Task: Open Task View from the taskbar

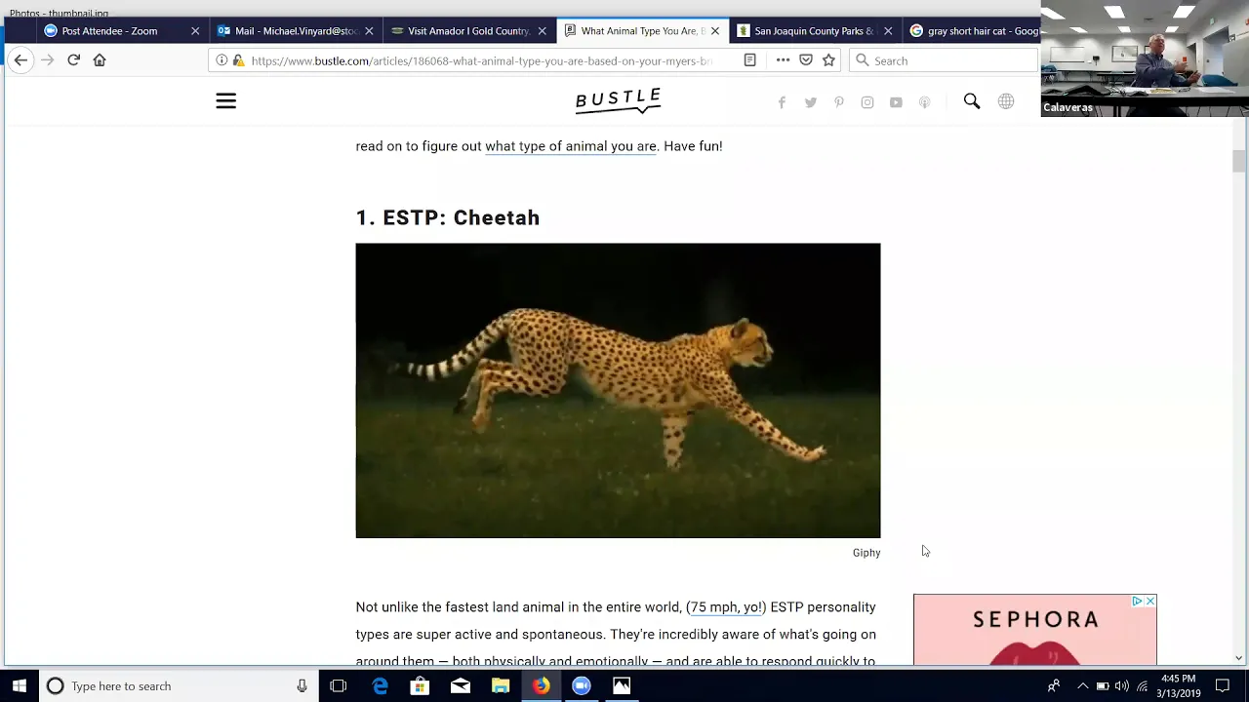Action: pyautogui.click(x=339, y=686)
